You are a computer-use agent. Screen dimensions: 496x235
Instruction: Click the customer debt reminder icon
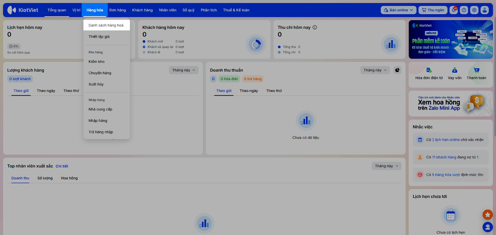click(x=420, y=157)
